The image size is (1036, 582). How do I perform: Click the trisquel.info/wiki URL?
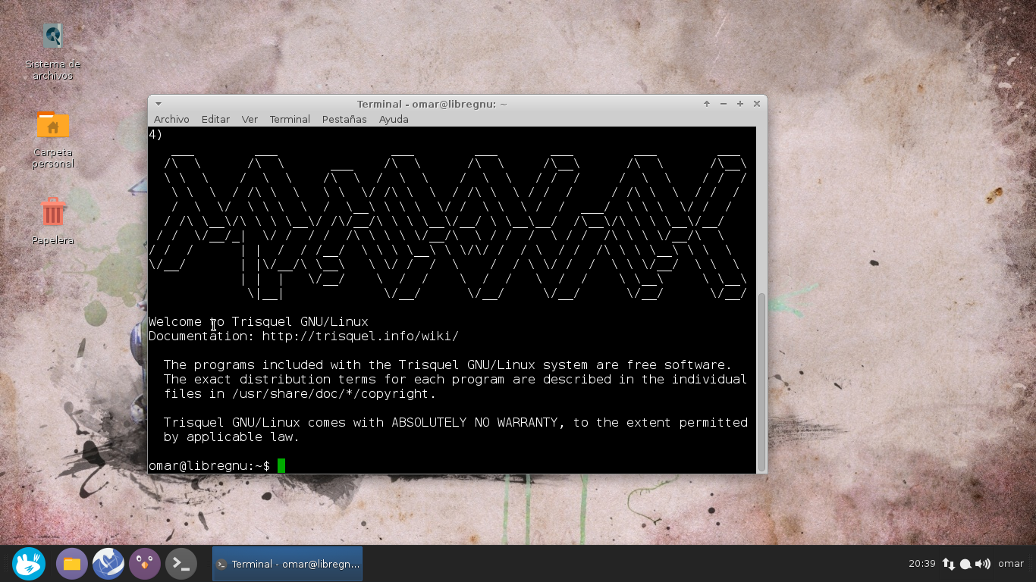click(x=360, y=336)
